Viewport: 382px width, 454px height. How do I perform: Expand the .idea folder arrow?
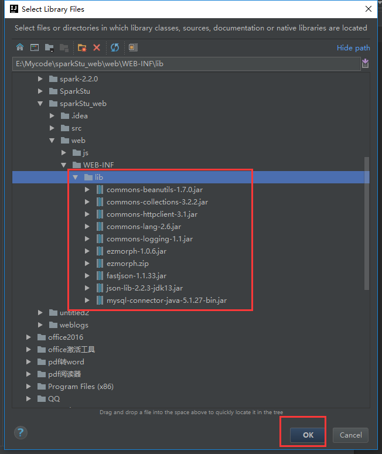(52, 116)
